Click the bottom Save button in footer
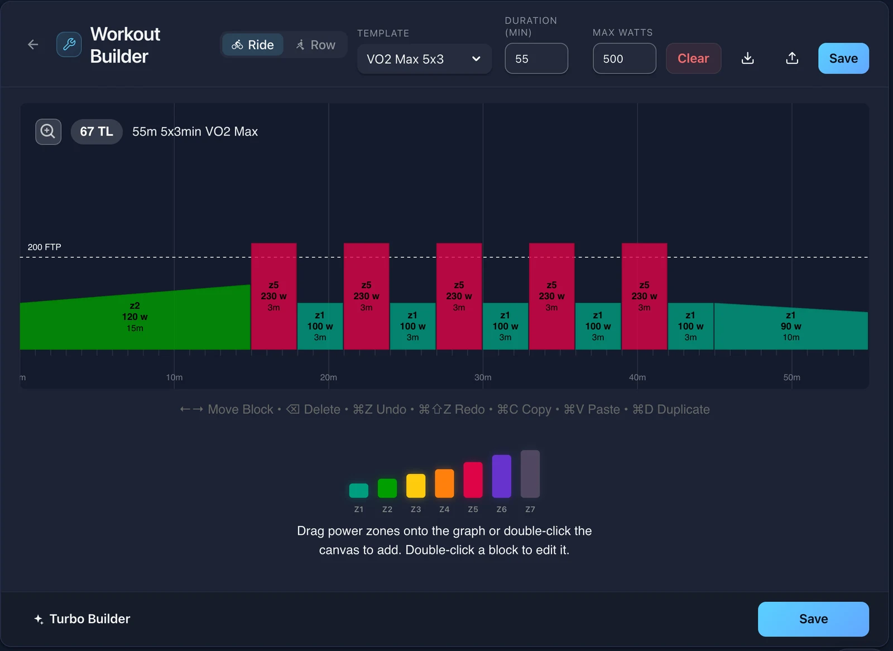Image resolution: width=893 pixels, height=651 pixels. [x=813, y=619]
